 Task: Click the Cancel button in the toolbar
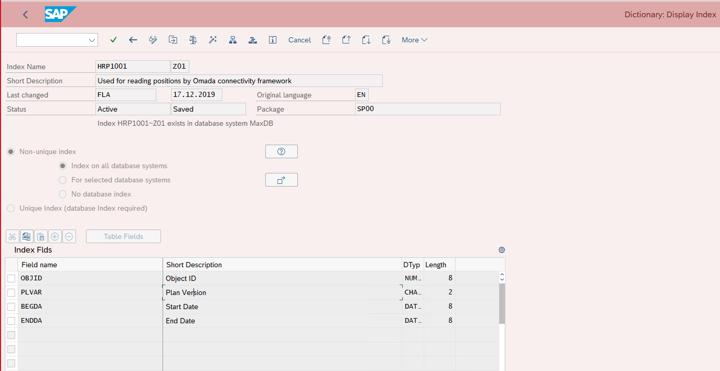coord(300,40)
